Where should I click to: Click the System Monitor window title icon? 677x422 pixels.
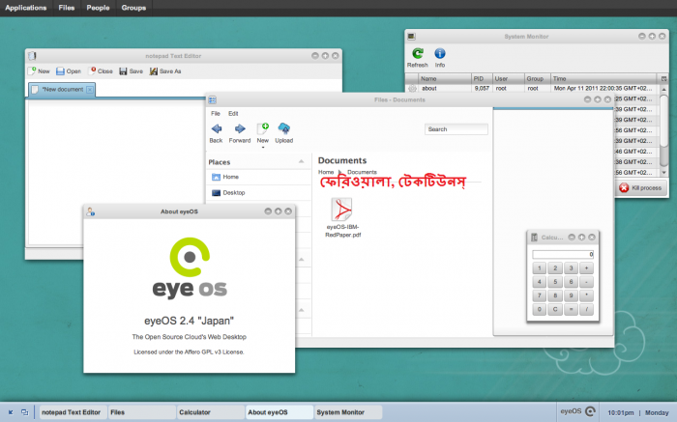411,37
